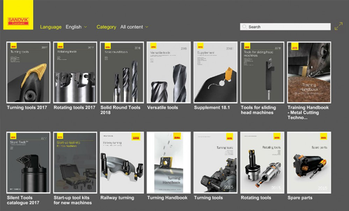This screenshot has height=211, width=349.
Task: Open the Versatile tools catalogue cover
Action: tap(169, 72)
